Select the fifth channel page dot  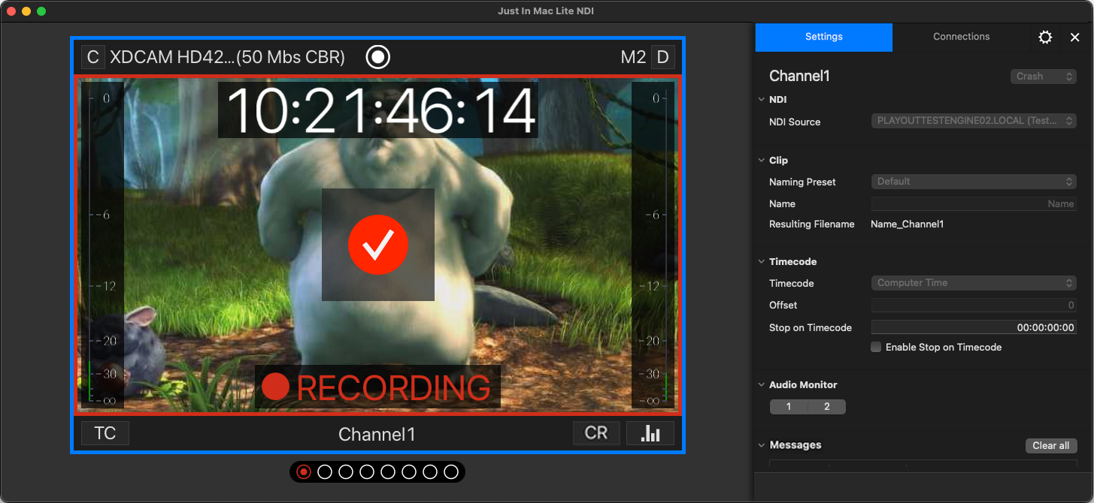point(388,471)
